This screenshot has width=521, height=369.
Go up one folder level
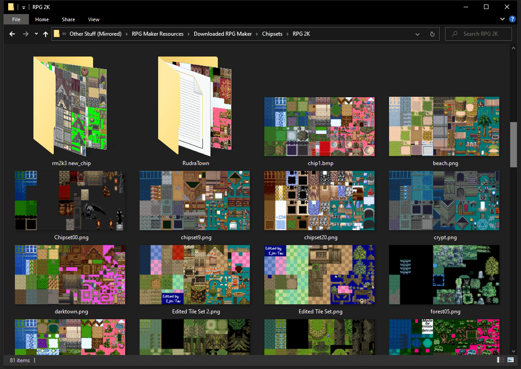46,34
